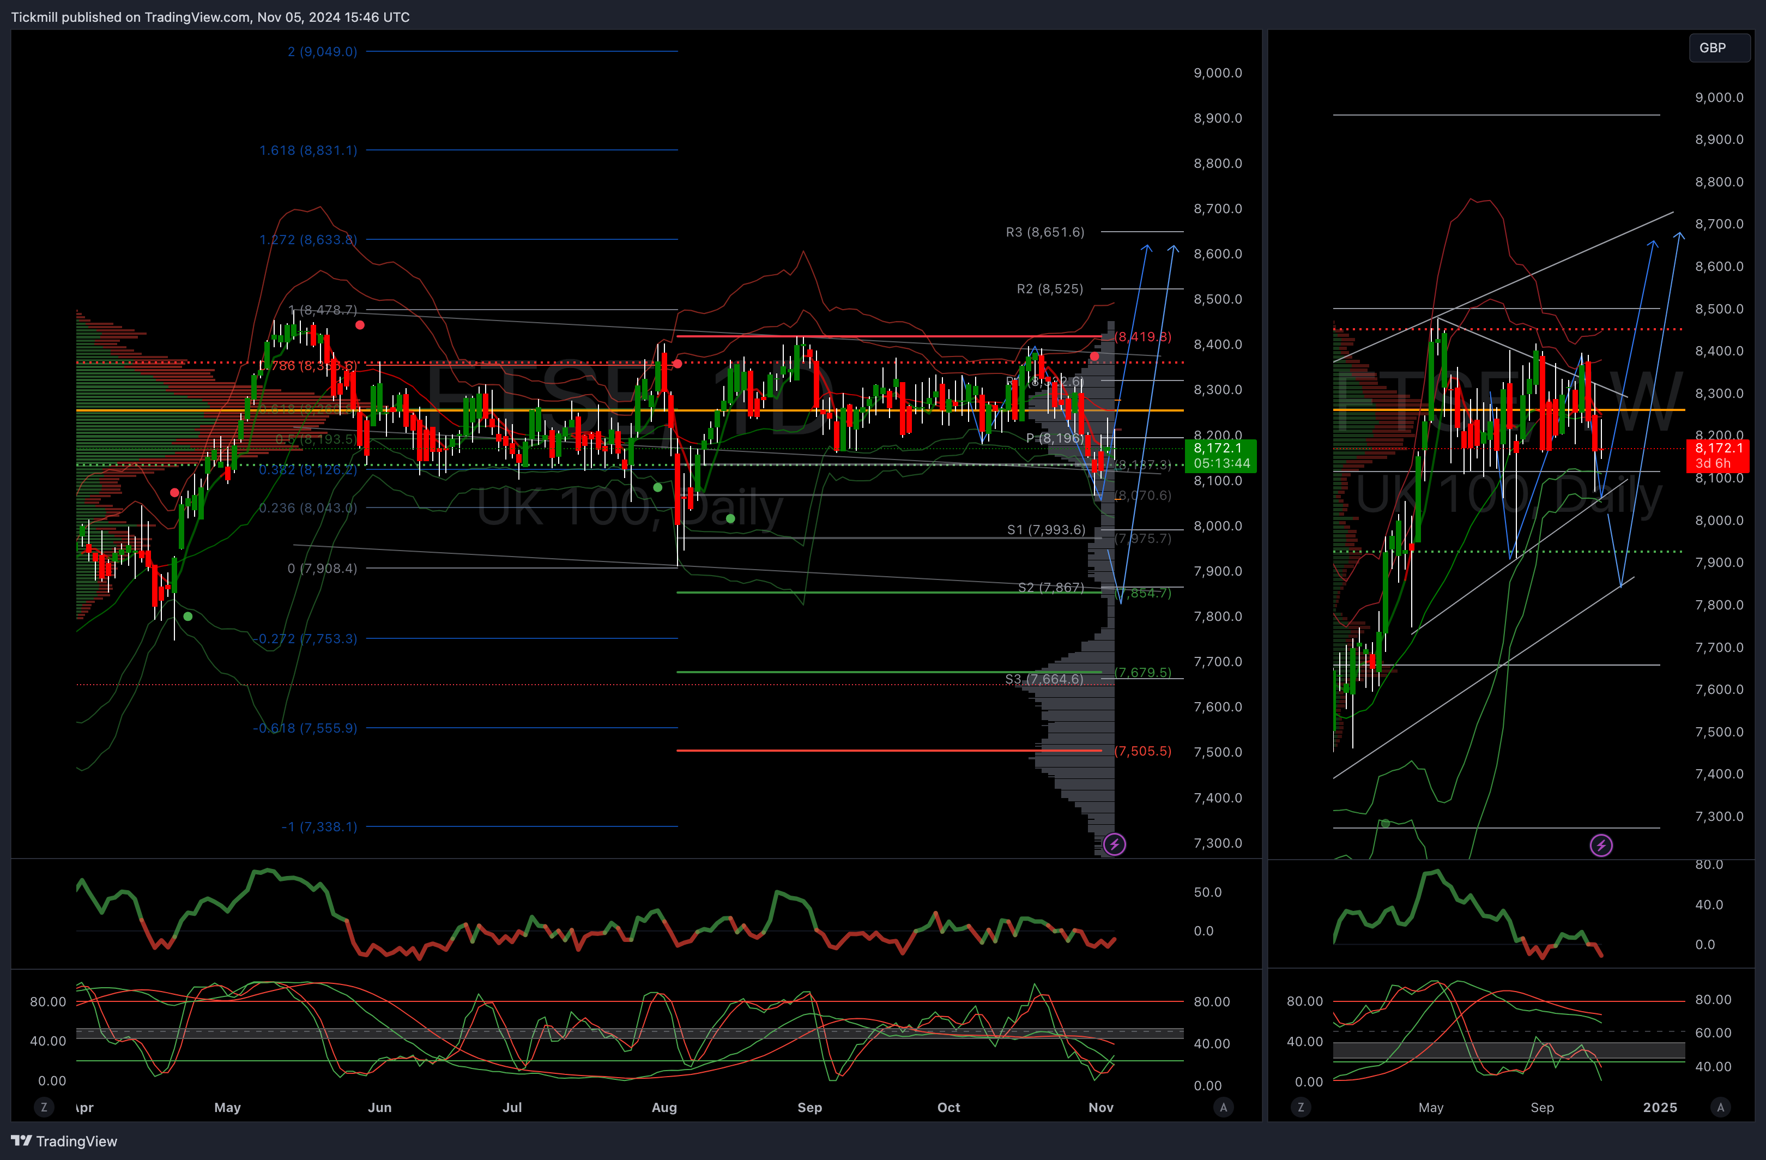Toggle Z timezone button on left chart
This screenshot has width=1766, height=1160.
click(44, 1107)
